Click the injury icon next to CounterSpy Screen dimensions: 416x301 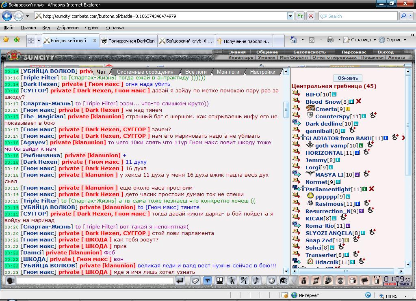[373, 115]
